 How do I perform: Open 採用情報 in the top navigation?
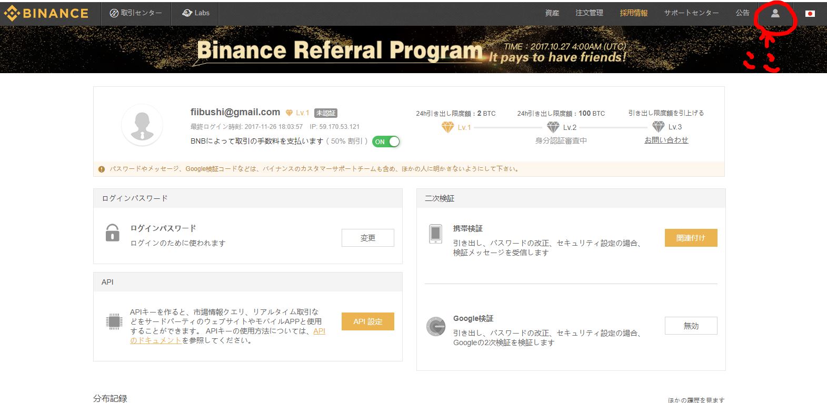(633, 13)
